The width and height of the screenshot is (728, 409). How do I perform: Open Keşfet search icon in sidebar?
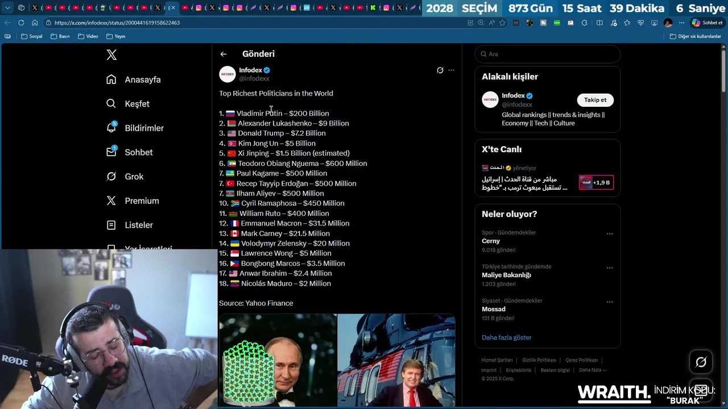point(111,103)
